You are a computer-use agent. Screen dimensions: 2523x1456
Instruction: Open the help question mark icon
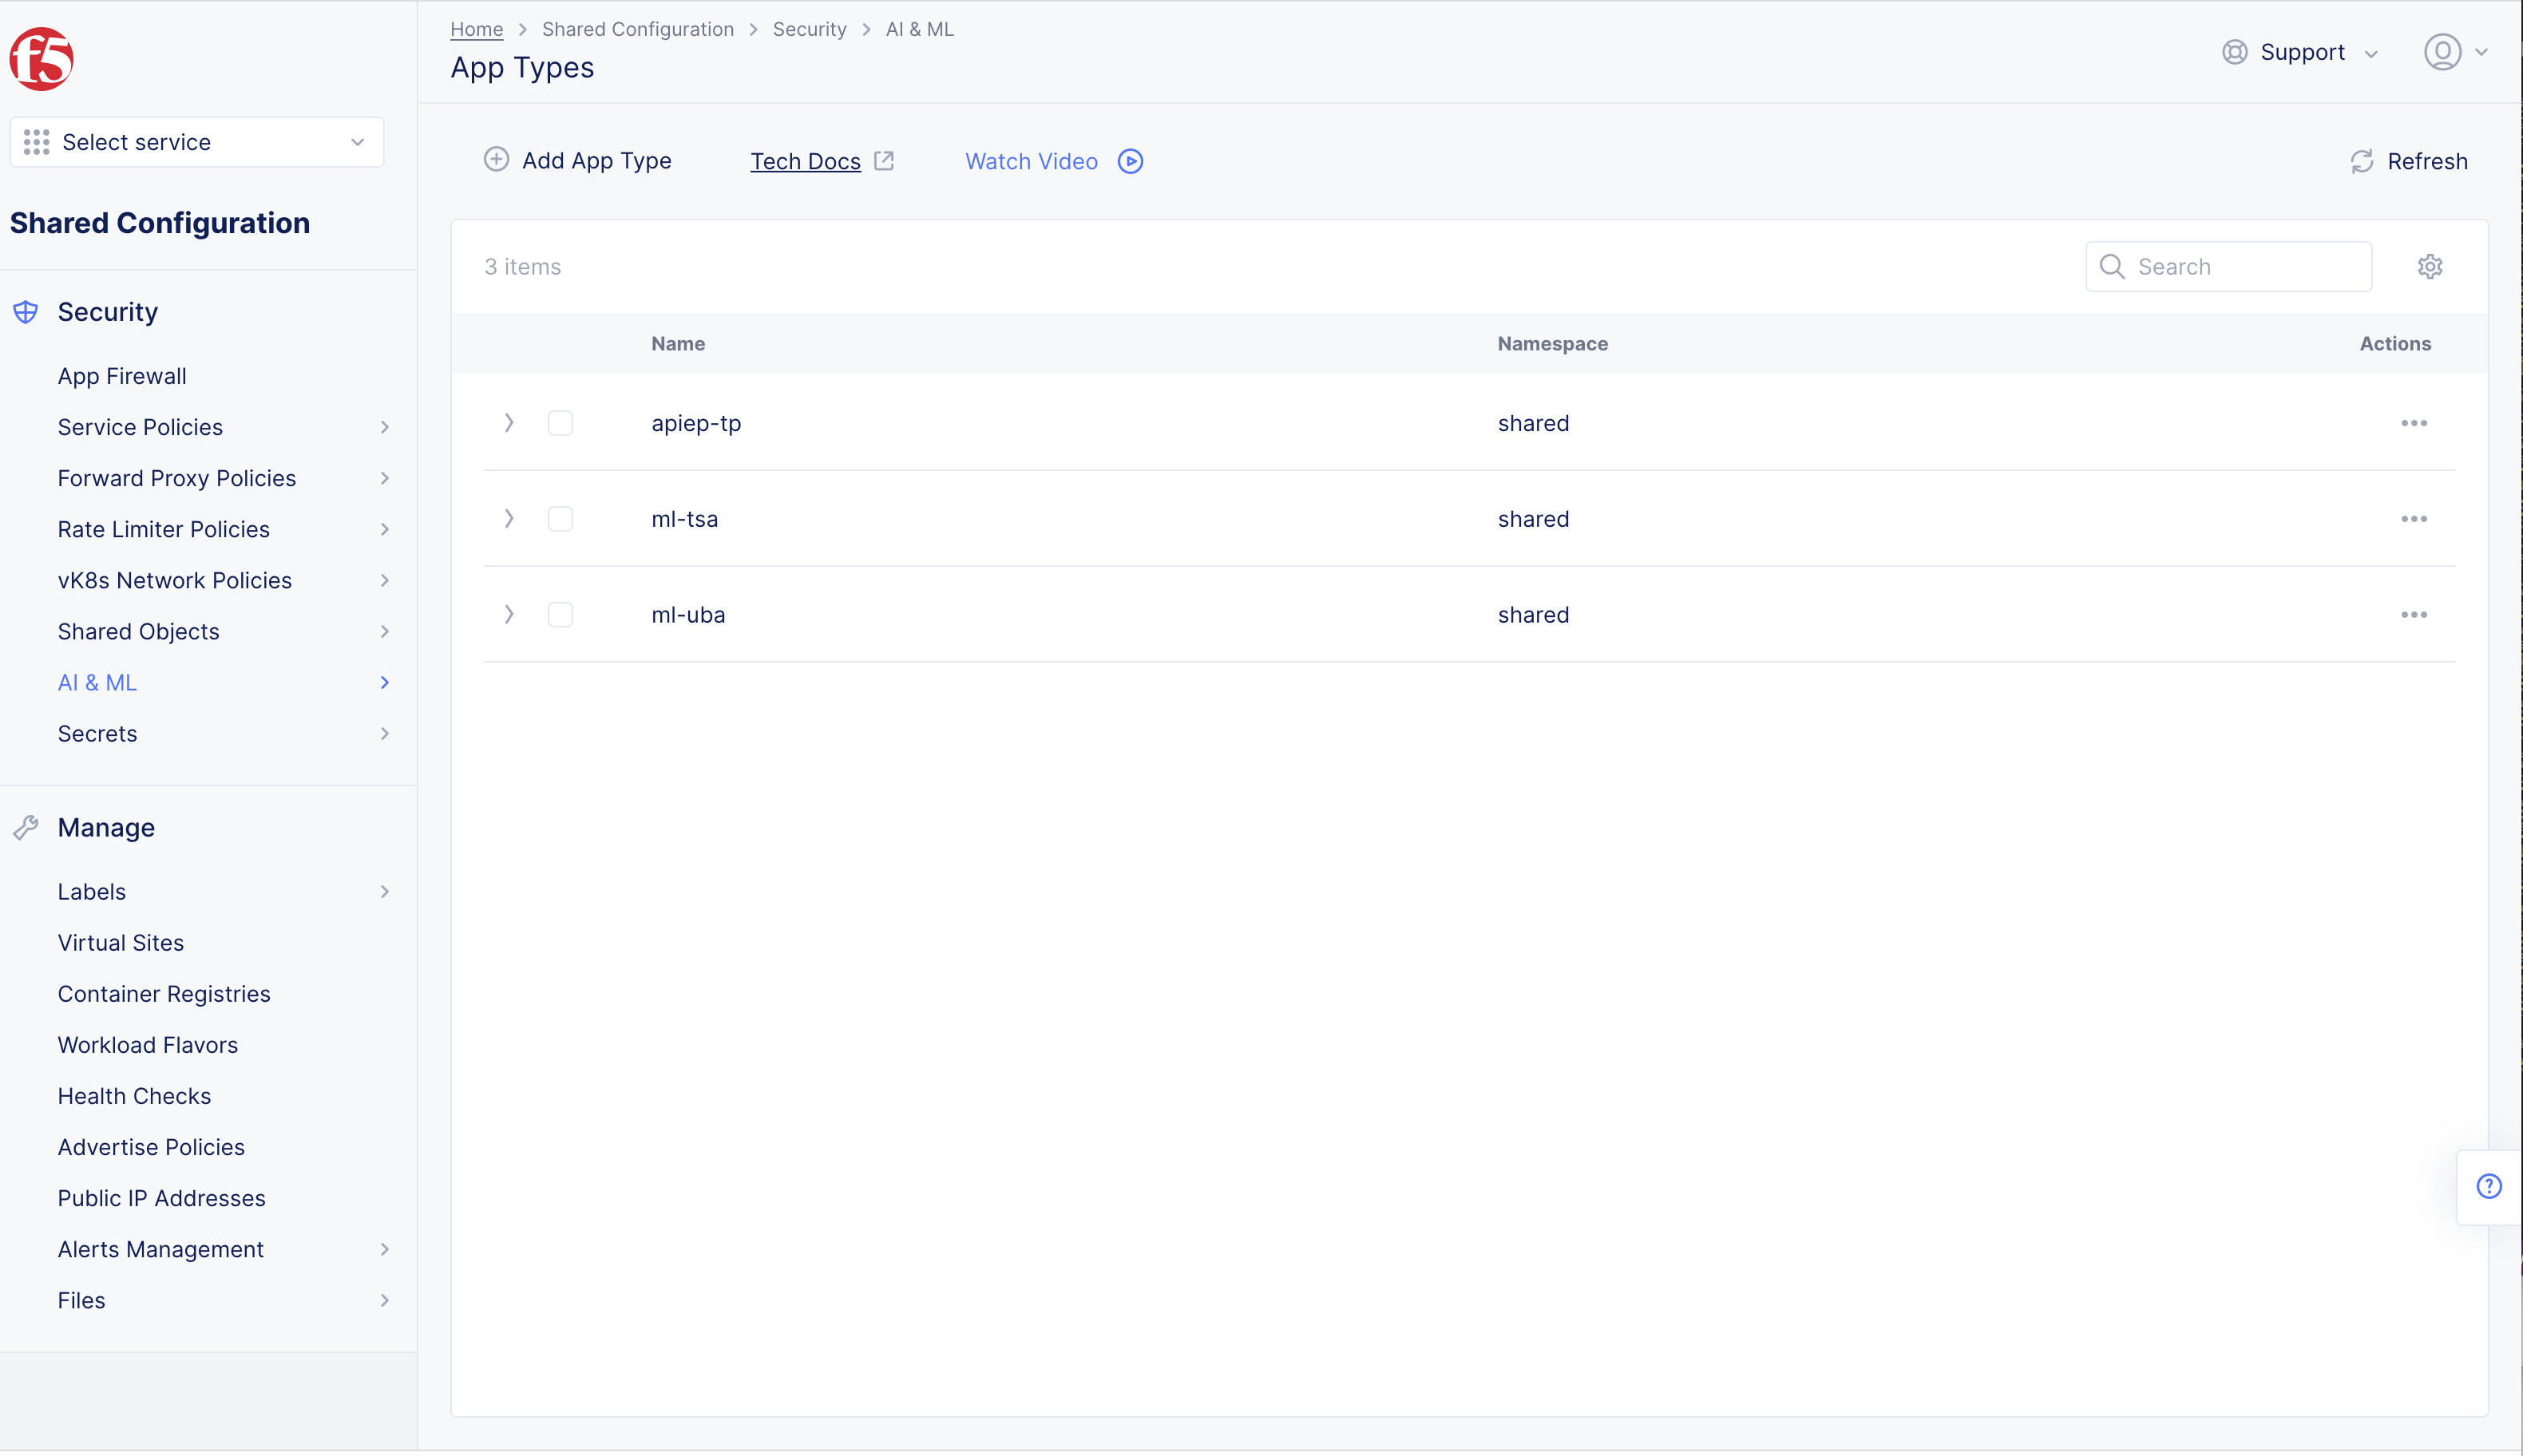2487,1186
